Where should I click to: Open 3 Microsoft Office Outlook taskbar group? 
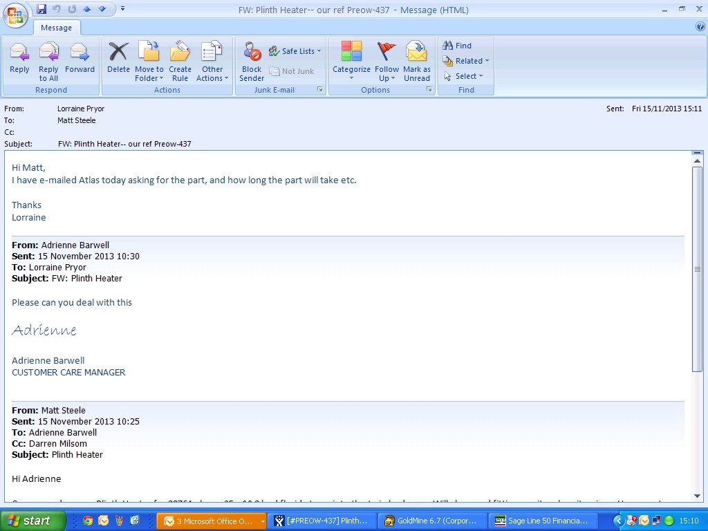212,521
